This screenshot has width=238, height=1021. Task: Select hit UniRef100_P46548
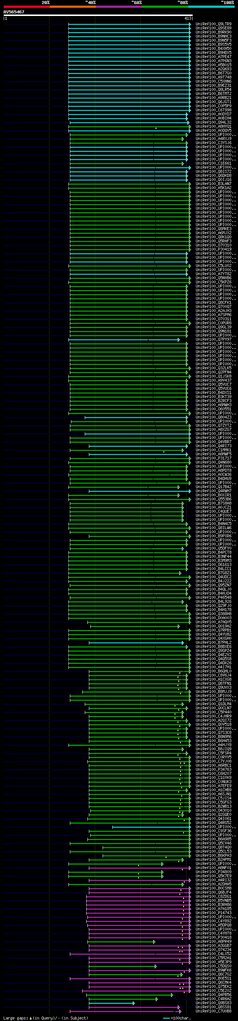[x=213, y=598]
